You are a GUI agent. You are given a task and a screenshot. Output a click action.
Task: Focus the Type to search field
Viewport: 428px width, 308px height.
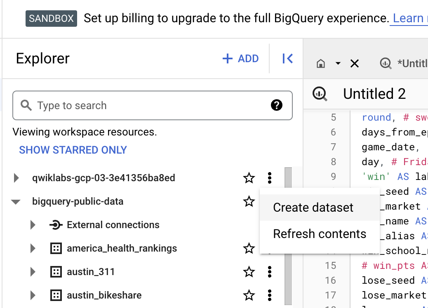click(x=152, y=105)
